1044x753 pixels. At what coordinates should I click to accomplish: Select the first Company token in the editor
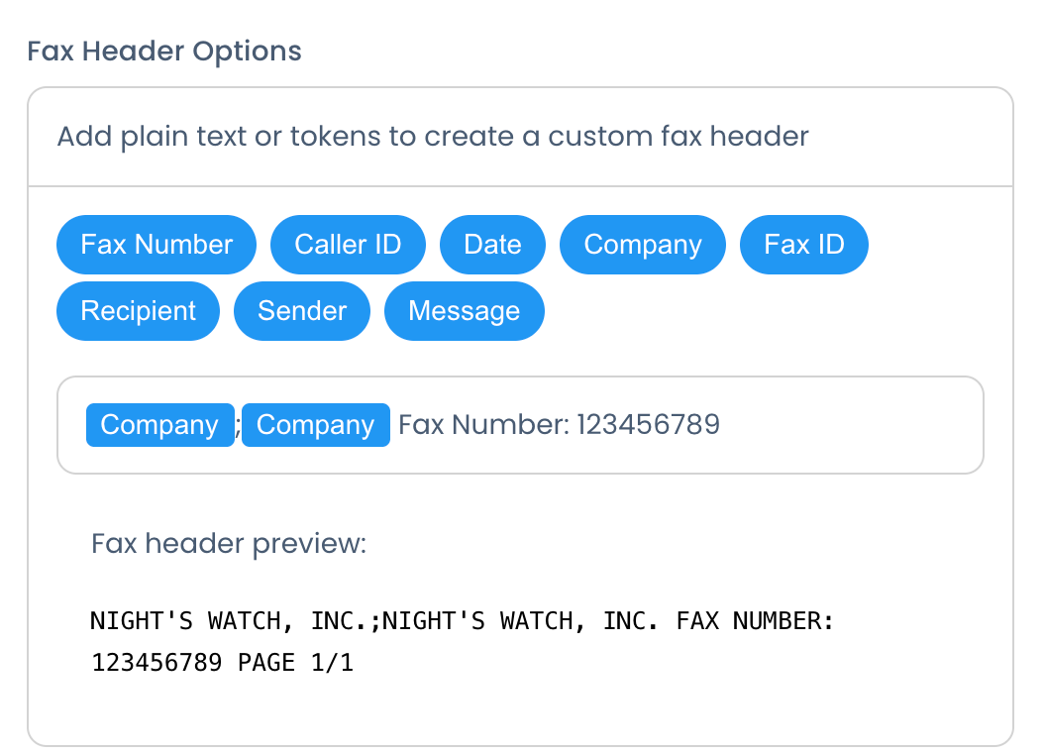(x=159, y=424)
